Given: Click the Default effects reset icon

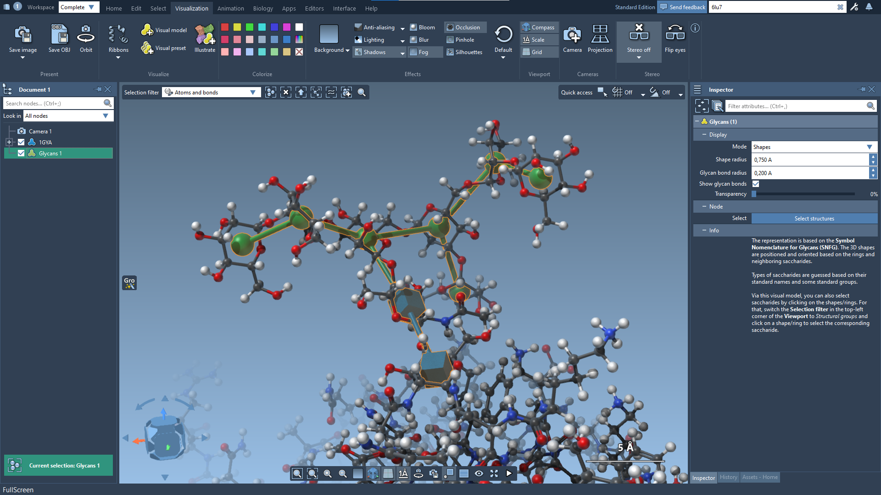Looking at the screenshot, I should [503, 35].
